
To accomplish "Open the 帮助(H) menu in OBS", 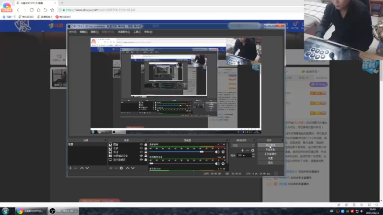I will coord(148,32).
